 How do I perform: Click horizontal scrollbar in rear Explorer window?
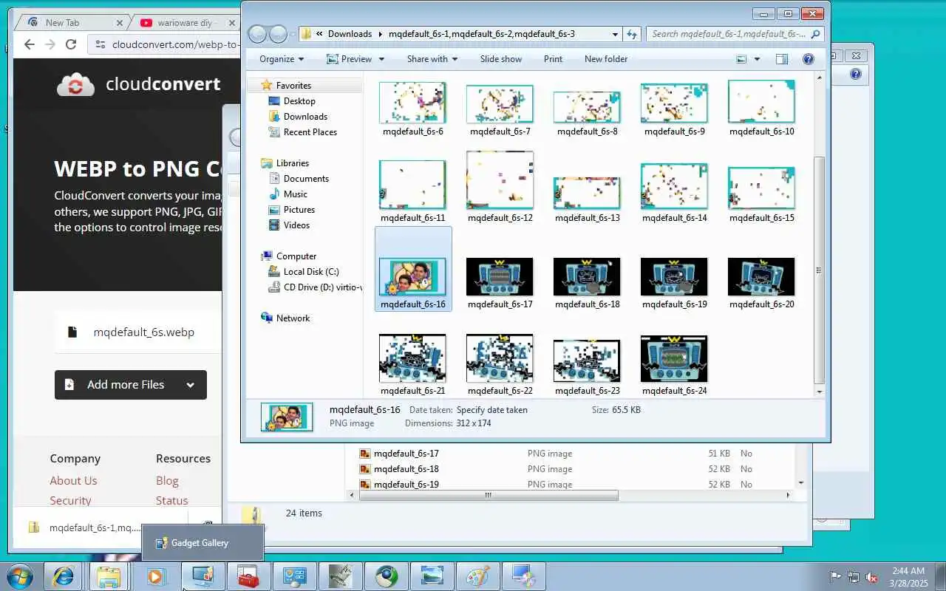489,496
